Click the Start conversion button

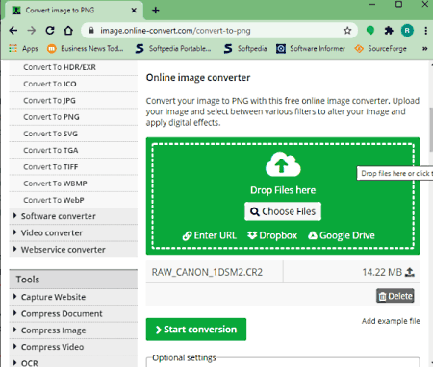coord(196,330)
